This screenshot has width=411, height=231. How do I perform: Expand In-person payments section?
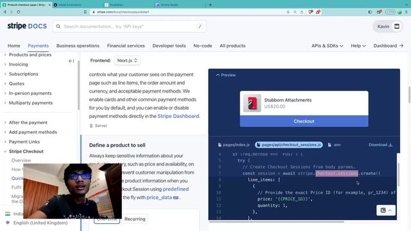[x=5, y=93]
